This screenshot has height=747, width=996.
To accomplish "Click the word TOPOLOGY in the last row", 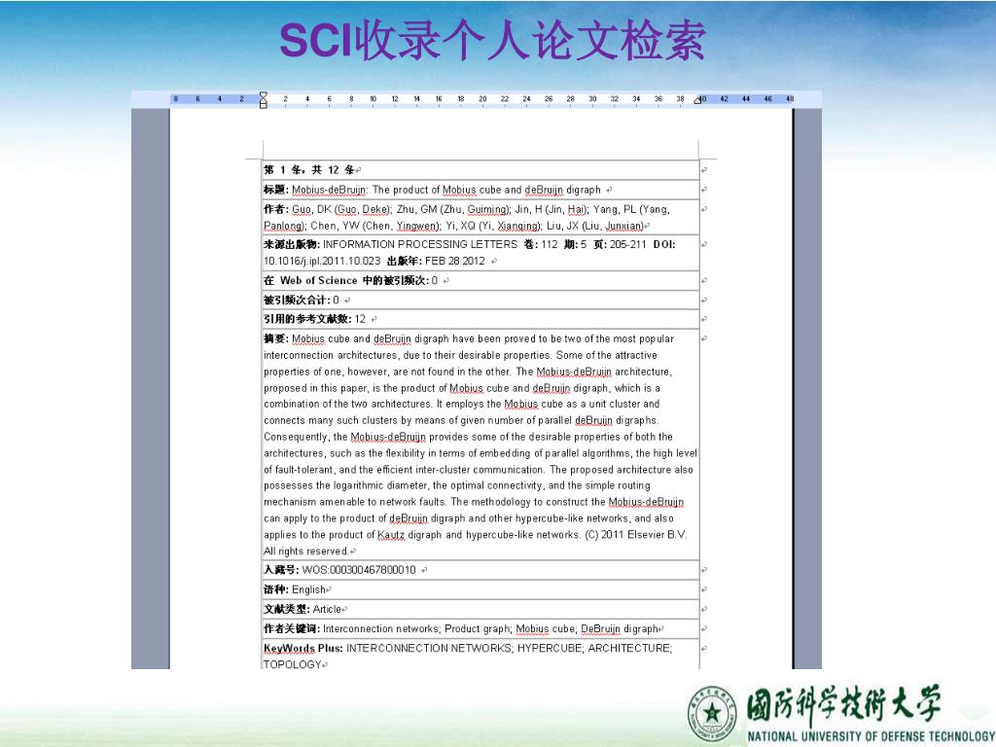I will (x=293, y=663).
